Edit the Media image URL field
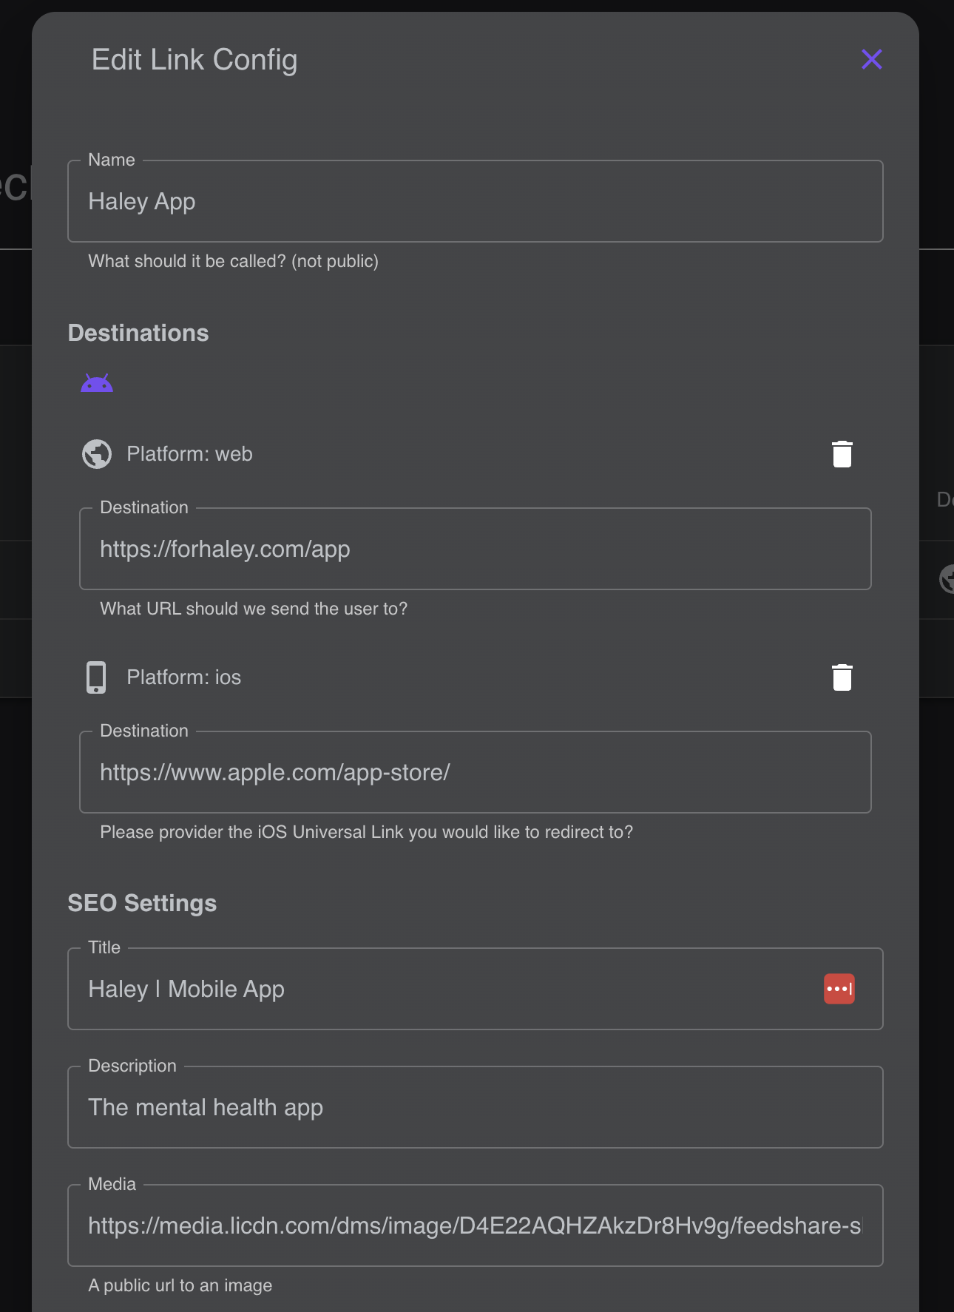 coord(476,1225)
